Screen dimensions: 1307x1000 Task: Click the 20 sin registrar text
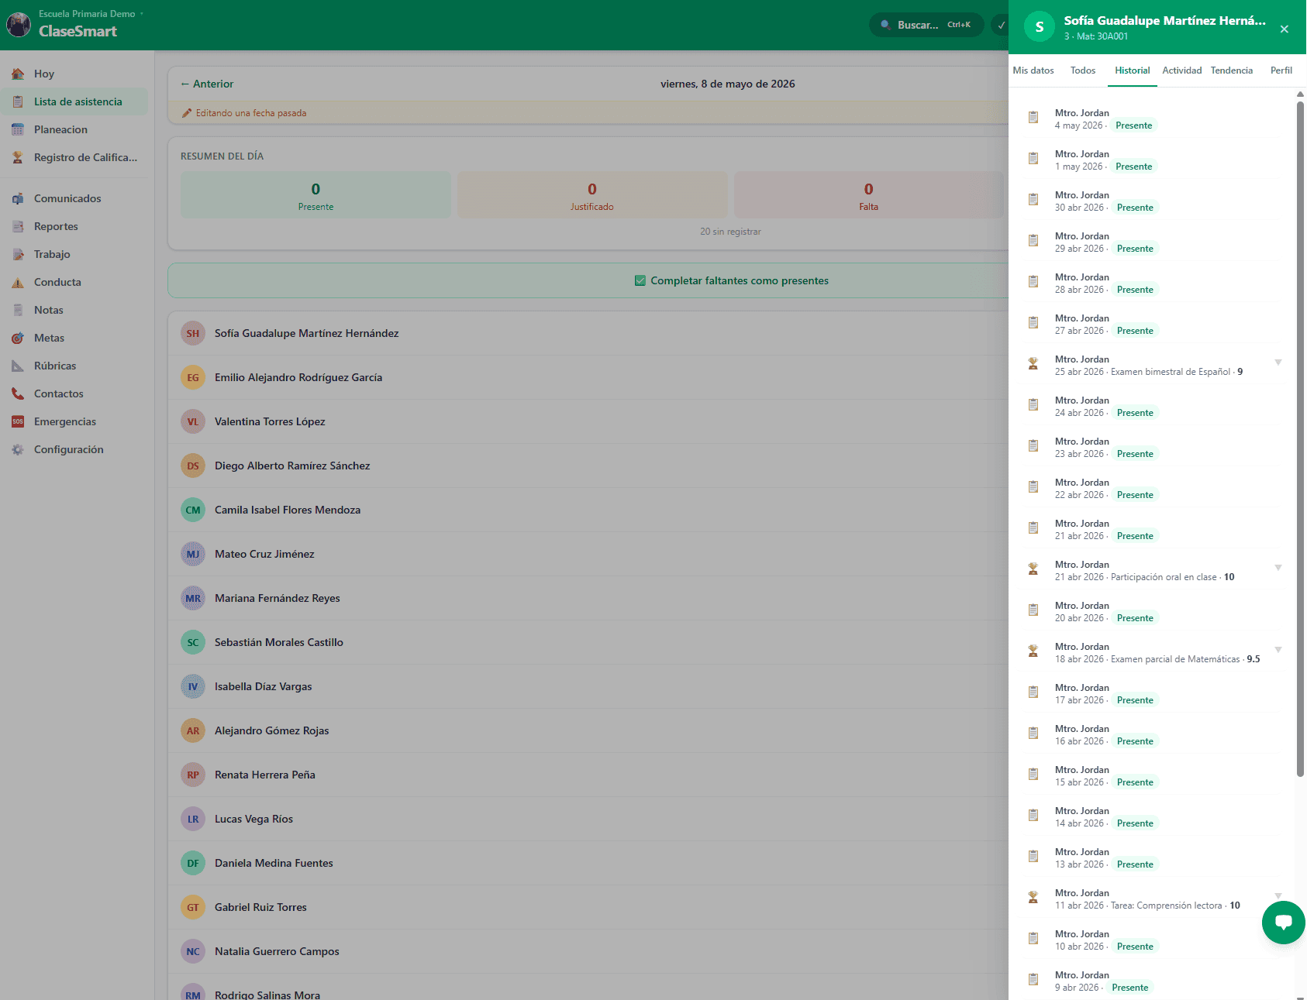point(730,232)
